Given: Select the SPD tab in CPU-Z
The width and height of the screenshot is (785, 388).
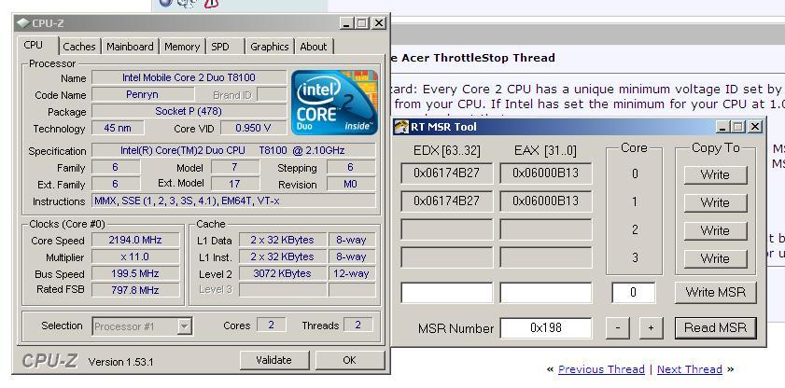Looking at the screenshot, I should point(220,47).
